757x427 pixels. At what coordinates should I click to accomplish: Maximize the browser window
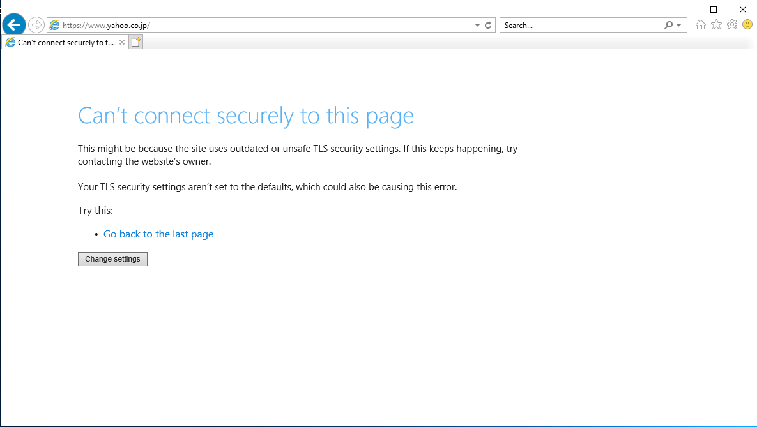714,9
